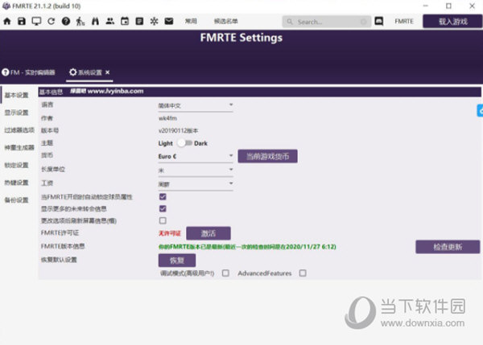Select 神童生成器 in the sidebar
This screenshot has height=345, width=483.
coord(19,148)
